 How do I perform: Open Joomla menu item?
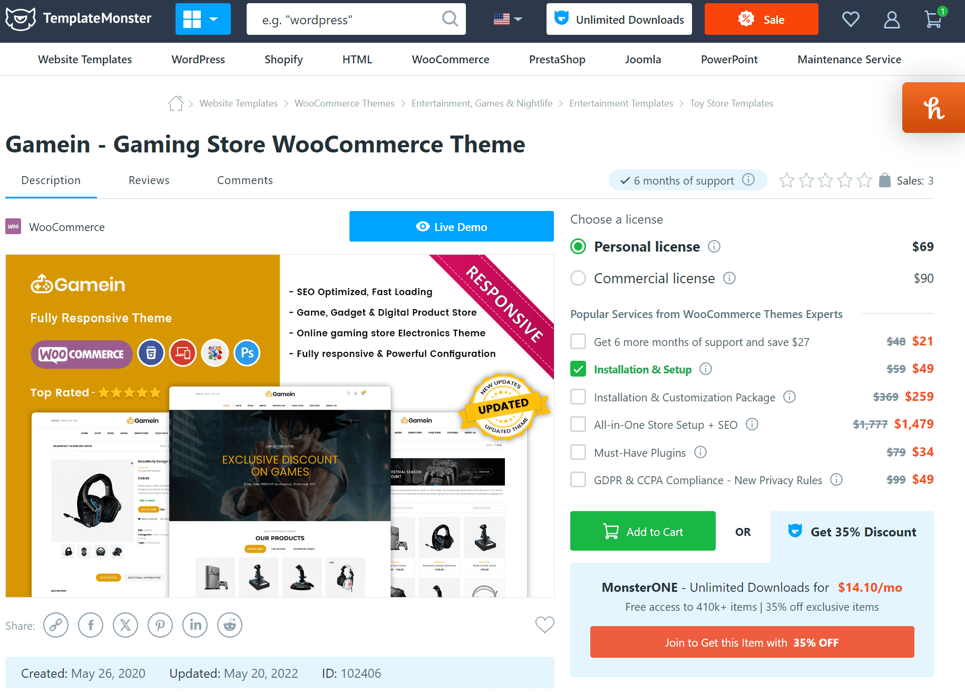click(643, 60)
